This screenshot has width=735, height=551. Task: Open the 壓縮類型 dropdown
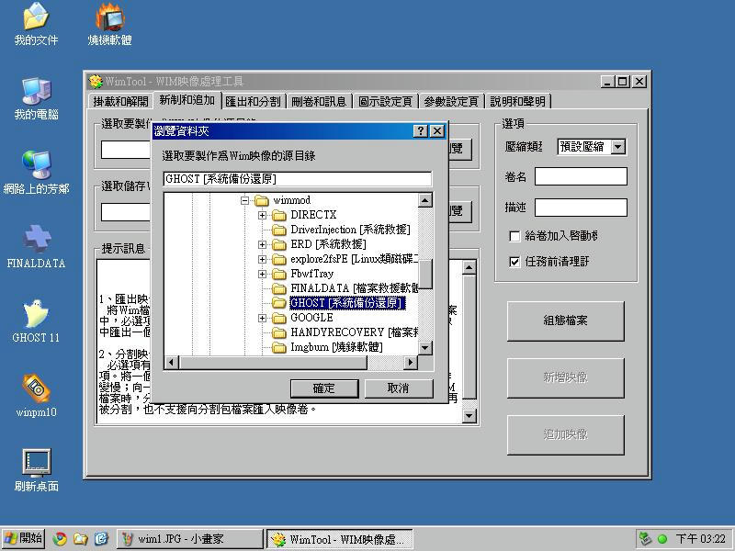point(618,147)
